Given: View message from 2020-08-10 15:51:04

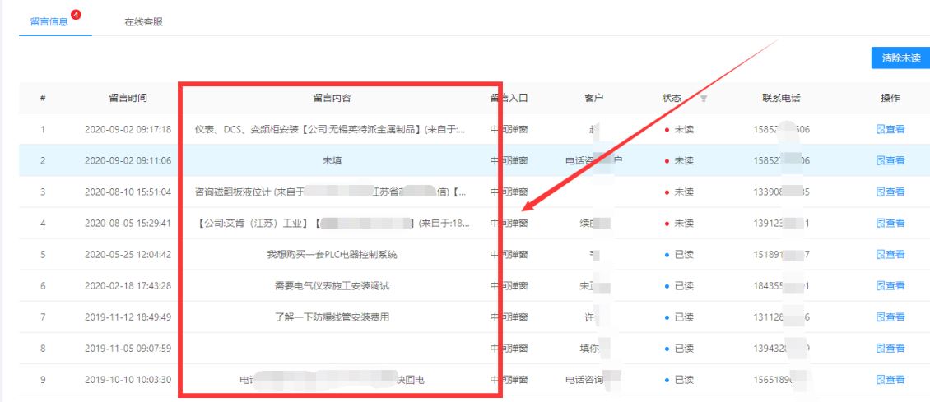Looking at the screenshot, I should click(x=890, y=192).
